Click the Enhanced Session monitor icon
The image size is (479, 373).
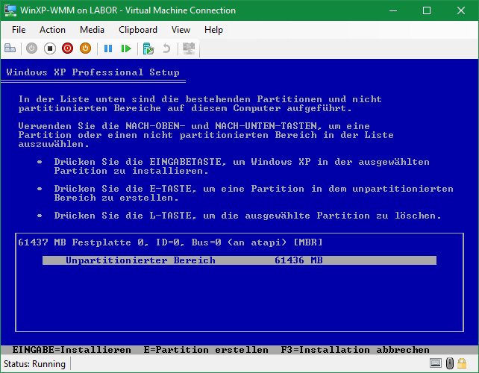click(x=189, y=48)
